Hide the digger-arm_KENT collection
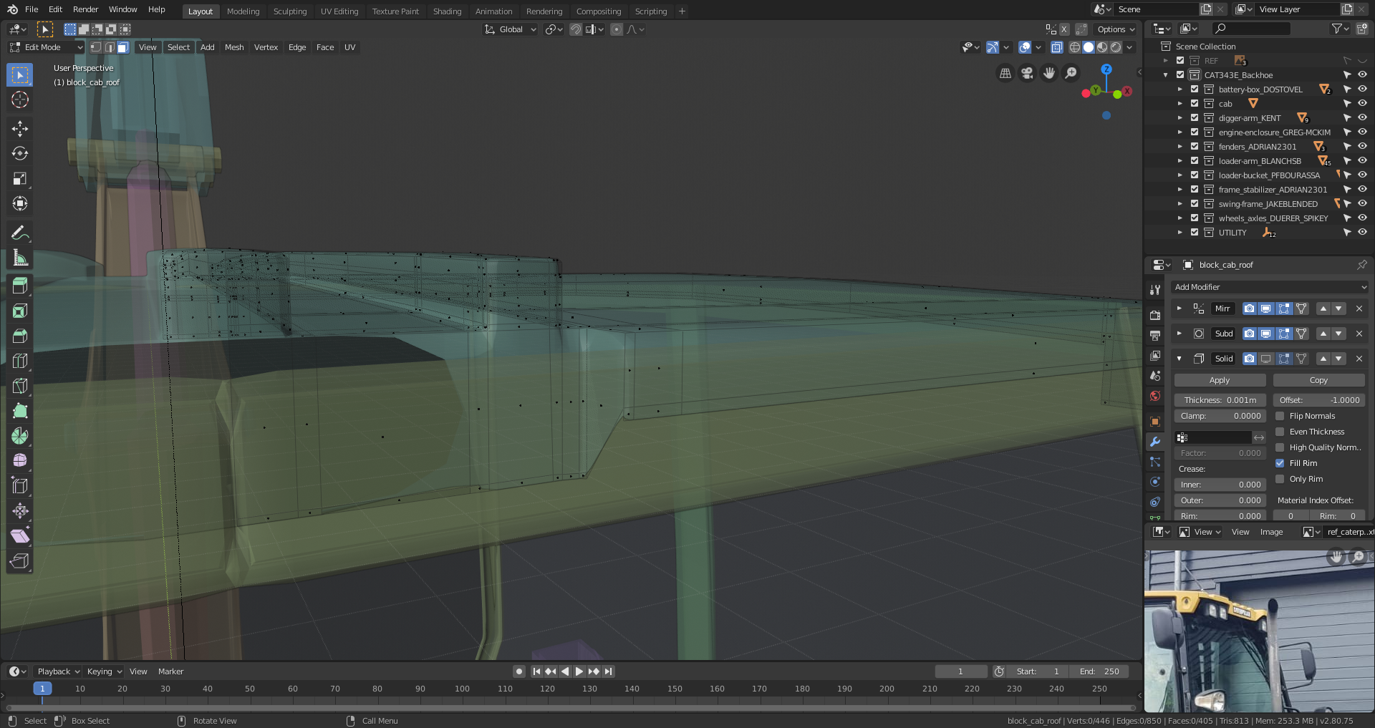The image size is (1375, 728). tap(1362, 118)
